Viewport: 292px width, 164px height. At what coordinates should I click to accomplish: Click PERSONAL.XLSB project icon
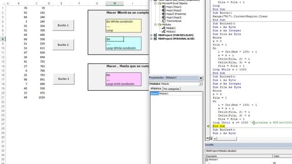pos(155,39)
